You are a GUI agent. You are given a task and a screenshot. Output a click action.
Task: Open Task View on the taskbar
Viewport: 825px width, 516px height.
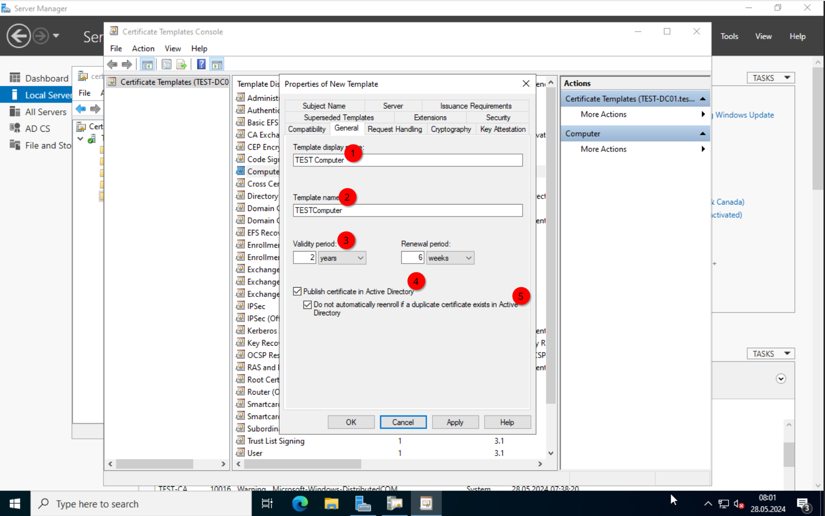267,504
